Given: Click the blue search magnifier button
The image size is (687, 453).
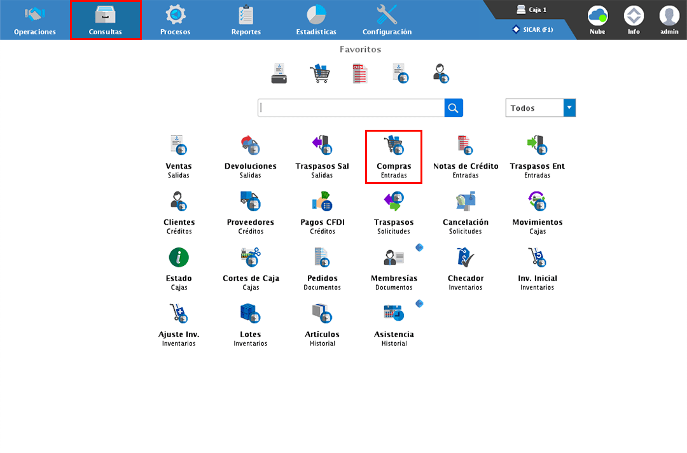Looking at the screenshot, I should [454, 108].
